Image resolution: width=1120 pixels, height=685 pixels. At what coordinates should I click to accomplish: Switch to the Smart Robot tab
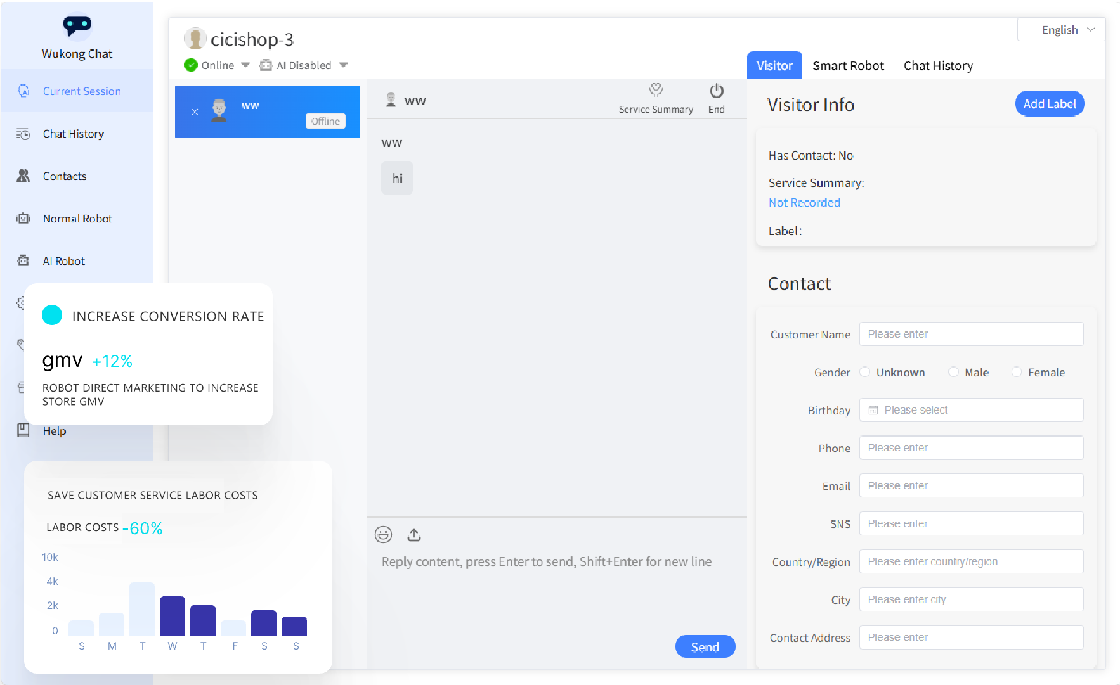point(849,65)
